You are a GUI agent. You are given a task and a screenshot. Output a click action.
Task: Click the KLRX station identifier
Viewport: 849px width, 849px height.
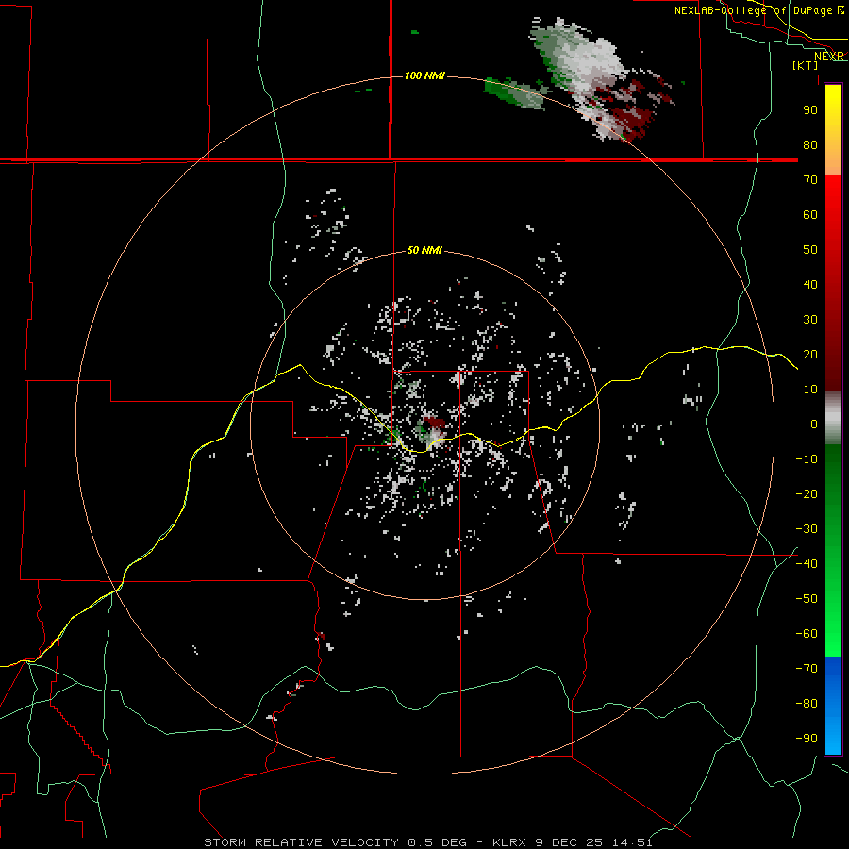coord(511,842)
